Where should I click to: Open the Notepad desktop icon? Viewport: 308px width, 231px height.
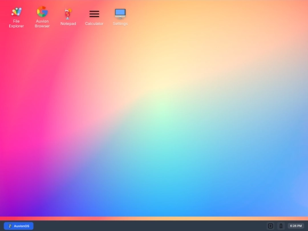tap(68, 17)
